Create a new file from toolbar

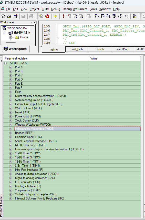4,16
